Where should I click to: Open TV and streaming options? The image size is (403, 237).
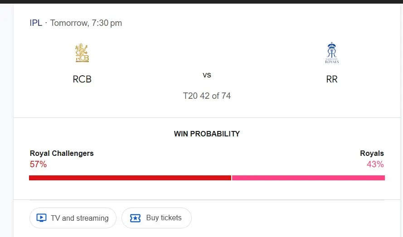click(x=73, y=218)
